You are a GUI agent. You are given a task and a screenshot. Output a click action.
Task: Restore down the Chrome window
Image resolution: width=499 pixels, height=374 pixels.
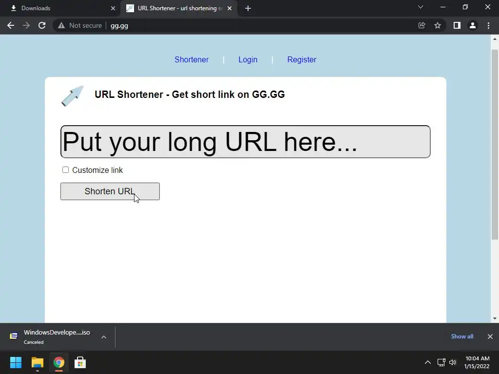point(465,7)
